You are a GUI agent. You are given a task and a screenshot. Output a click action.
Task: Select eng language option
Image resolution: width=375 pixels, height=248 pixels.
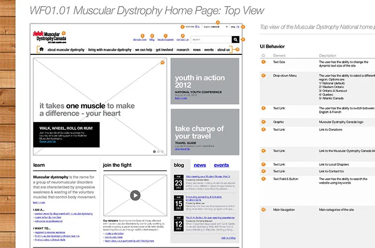[x=232, y=27]
